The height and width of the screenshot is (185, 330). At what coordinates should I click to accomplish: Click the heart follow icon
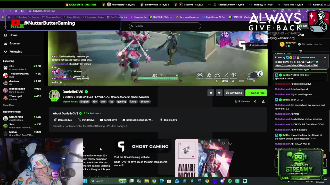coord(219,93)
